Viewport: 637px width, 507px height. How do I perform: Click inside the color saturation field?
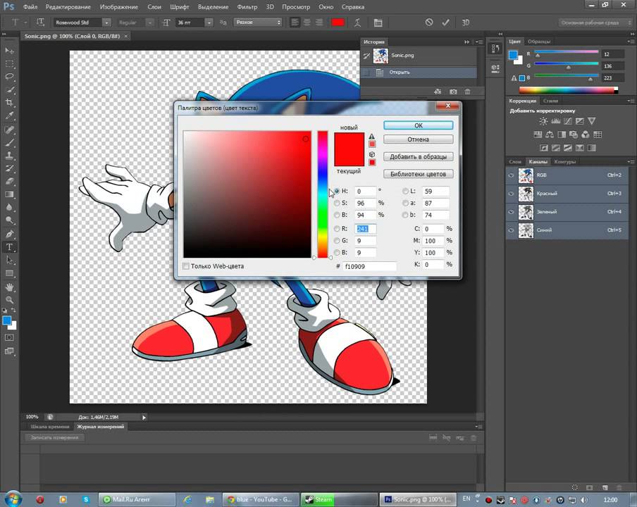[247, 194]
